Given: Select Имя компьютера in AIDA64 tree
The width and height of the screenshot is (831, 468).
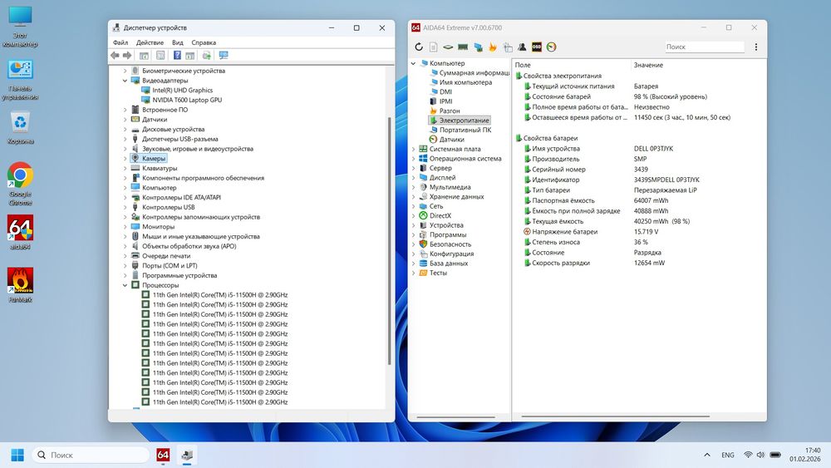Looking at the screenshot, I should [465, 82].
